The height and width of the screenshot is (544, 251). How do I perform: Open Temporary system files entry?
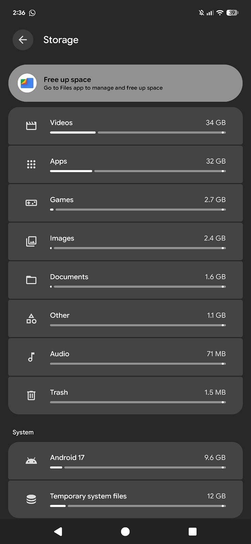(125, 499)
